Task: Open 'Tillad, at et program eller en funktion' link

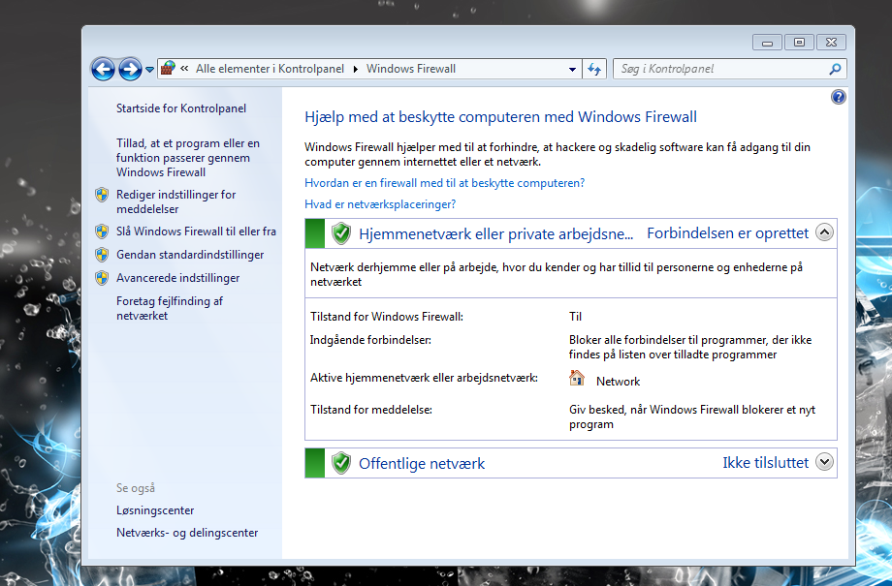Action: click(x=188, y=158)
